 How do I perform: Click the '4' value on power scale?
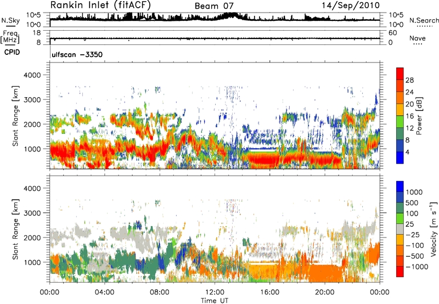coord(407,152)
